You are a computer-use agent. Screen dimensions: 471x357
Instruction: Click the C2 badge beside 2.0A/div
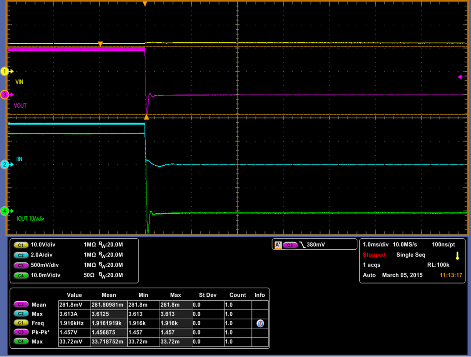pos(21,255)
